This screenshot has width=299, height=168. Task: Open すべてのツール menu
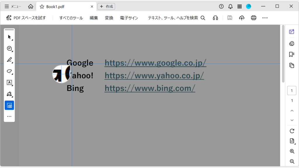coord(71,18)
